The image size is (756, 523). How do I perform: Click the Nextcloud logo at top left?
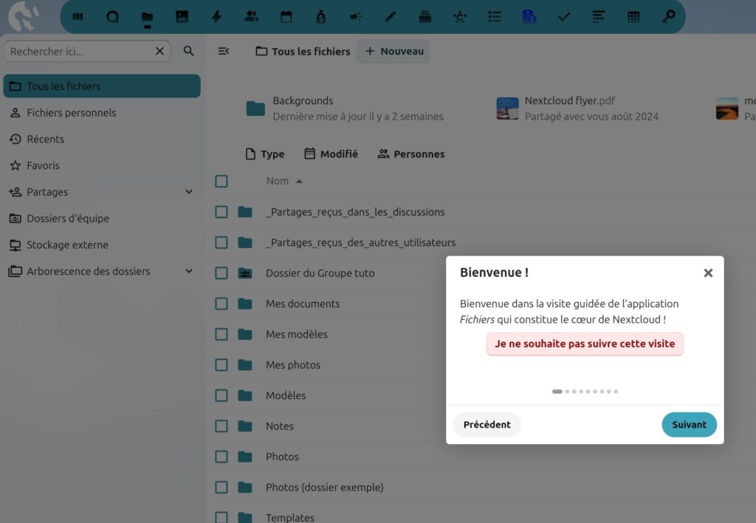point(23,16)
